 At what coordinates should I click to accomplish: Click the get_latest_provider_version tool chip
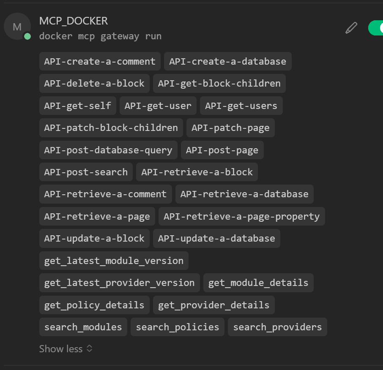[119, 283]
